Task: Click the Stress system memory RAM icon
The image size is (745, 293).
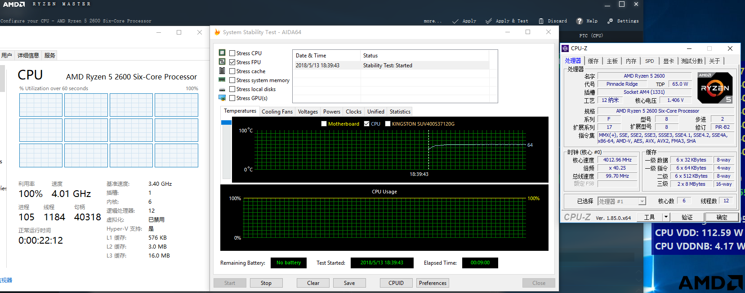Action: [x=222, y=80]
